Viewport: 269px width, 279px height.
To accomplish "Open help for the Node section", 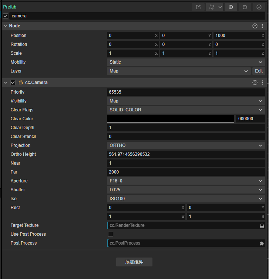I will [255, 26].
